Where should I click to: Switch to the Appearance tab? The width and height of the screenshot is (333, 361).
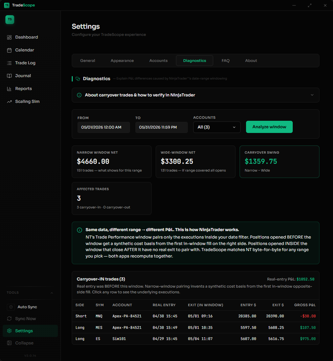click(x=122, y=61)
